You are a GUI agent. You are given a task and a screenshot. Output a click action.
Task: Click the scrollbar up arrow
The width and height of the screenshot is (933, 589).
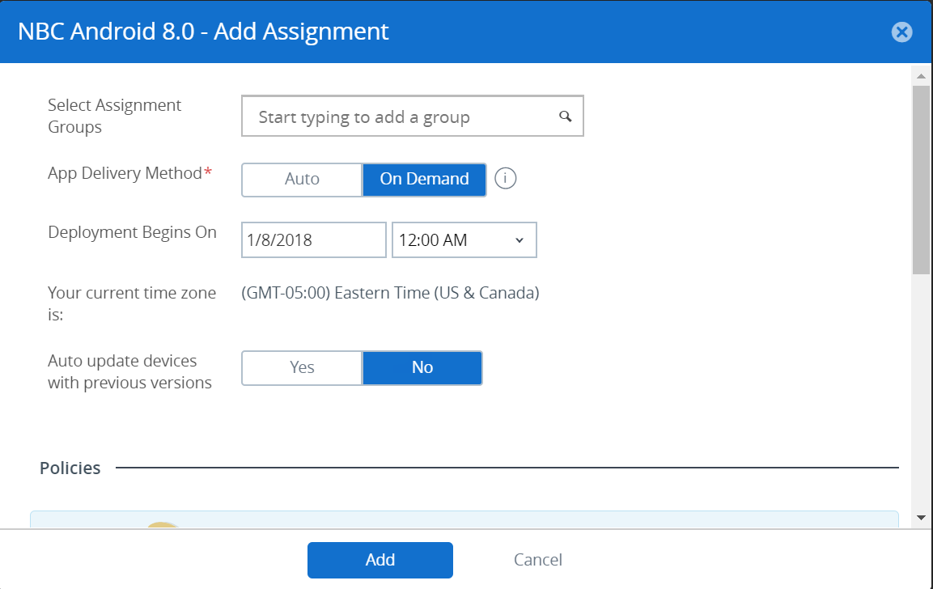tap(921, 76)
